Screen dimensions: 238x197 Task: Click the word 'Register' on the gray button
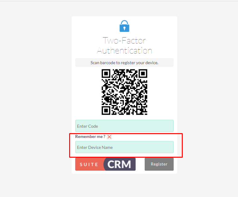[x=159, y=164]
